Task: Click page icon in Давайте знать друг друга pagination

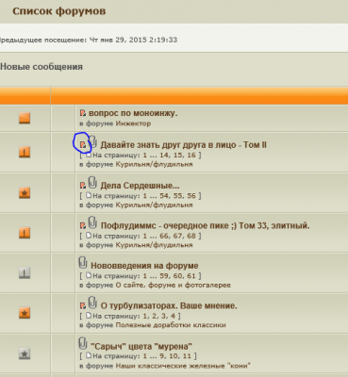Action: (x=89, y=155)
